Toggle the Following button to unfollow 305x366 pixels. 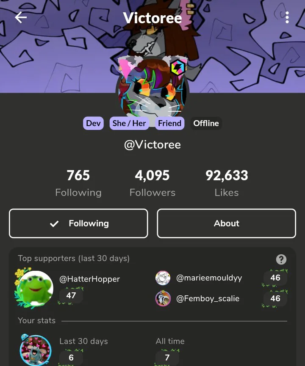[x=78, y=223]
